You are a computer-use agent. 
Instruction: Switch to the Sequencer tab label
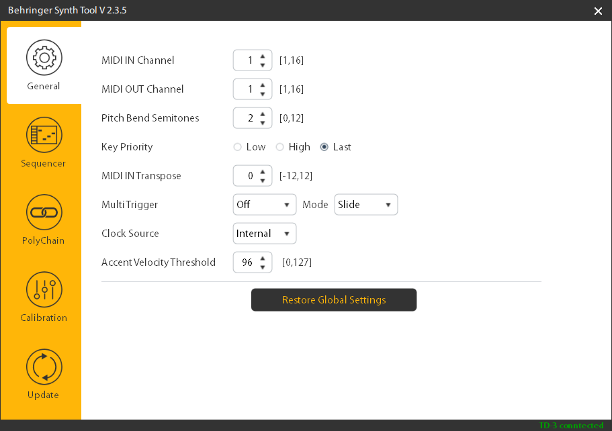pos(44,164)
